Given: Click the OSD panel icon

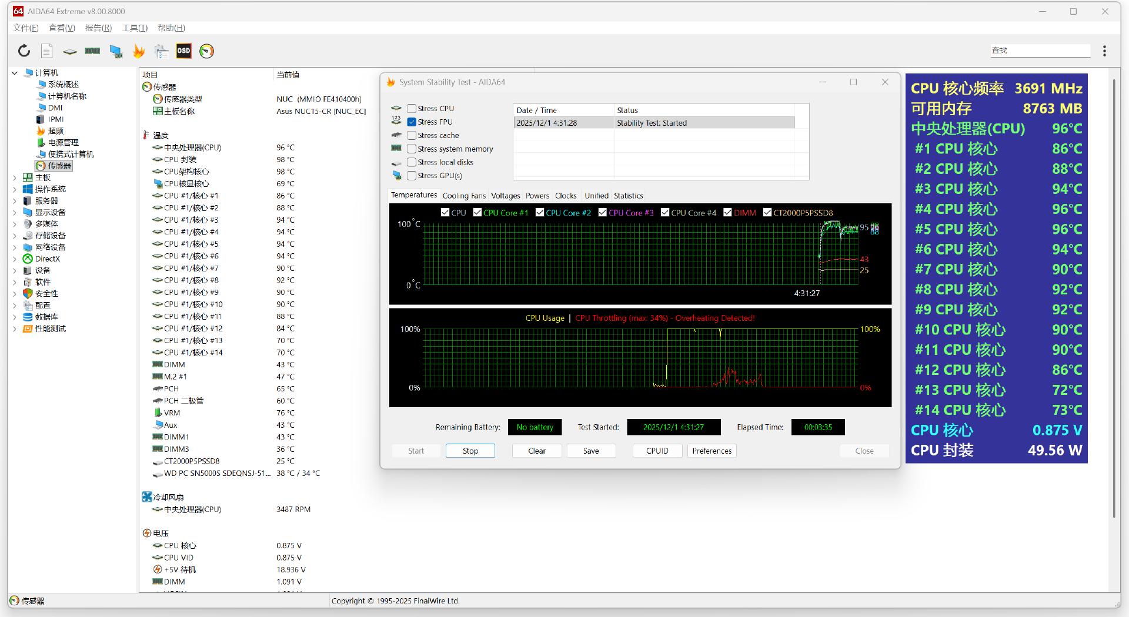Looking at the screenshot, I should pos(183,51).
